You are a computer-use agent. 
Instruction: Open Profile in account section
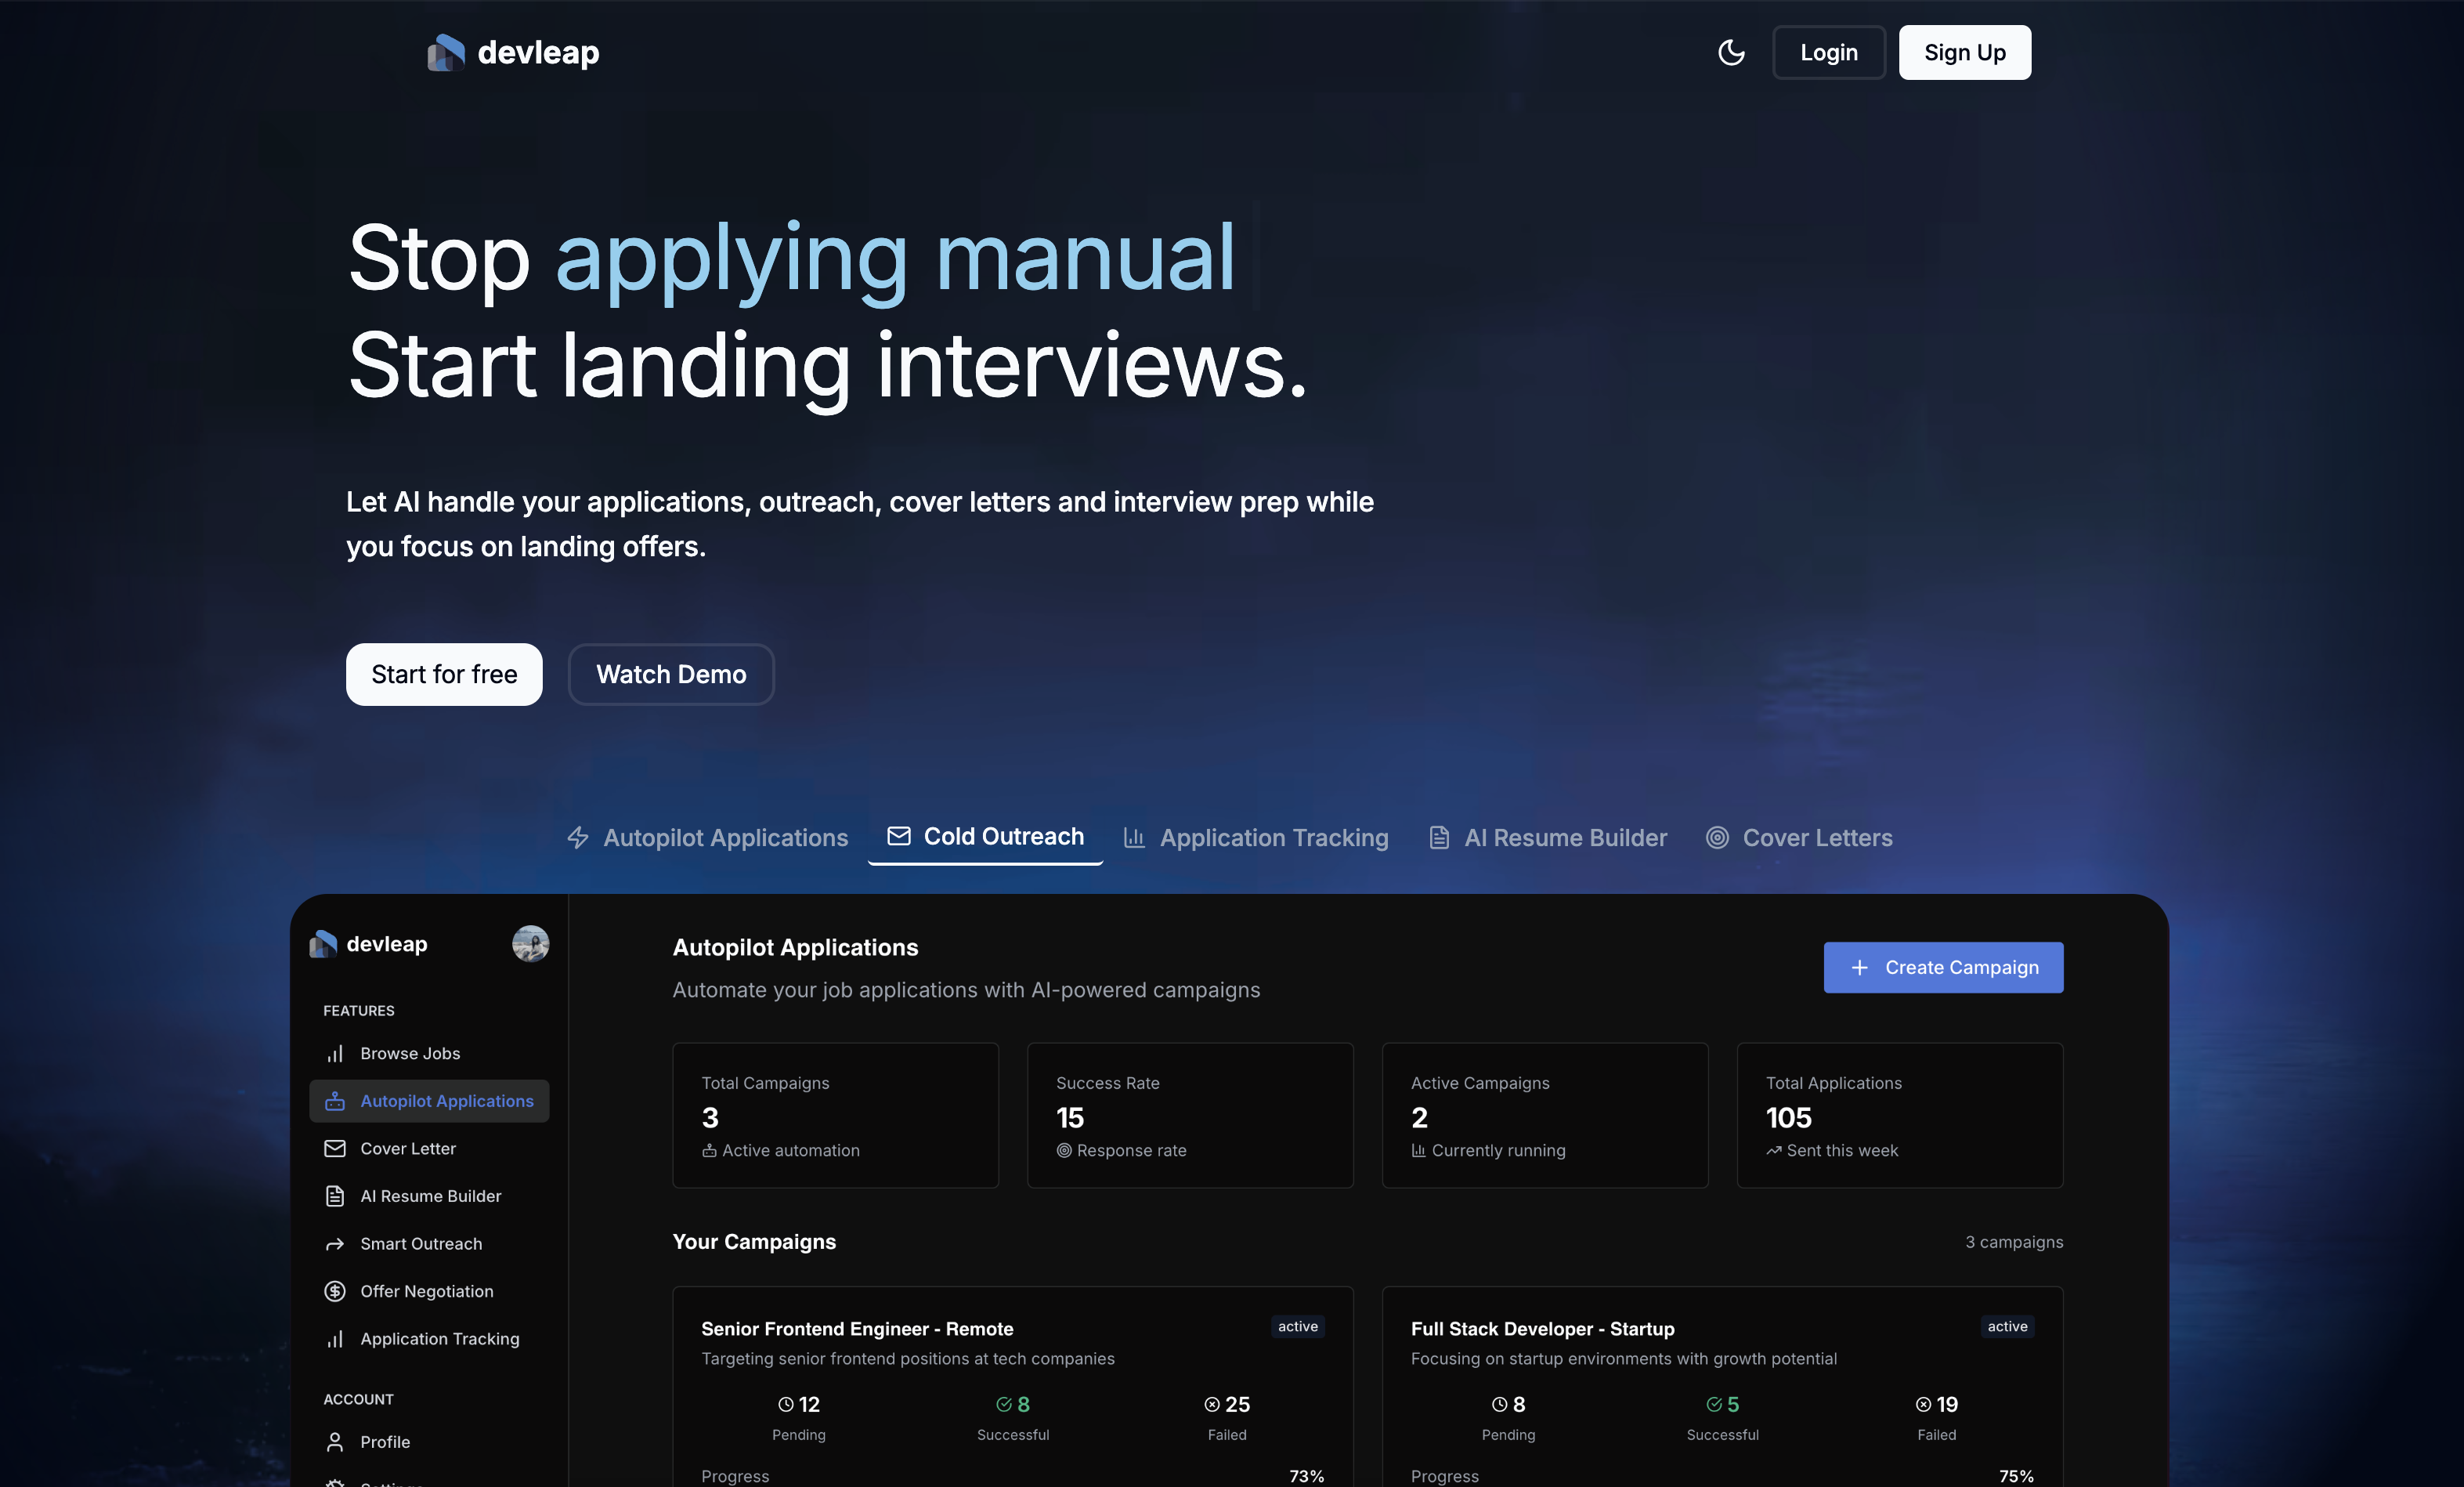pyautogui.click(x=385, y=1441)
